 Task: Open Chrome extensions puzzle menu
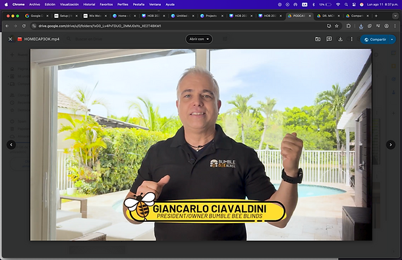tap(349, 26)
